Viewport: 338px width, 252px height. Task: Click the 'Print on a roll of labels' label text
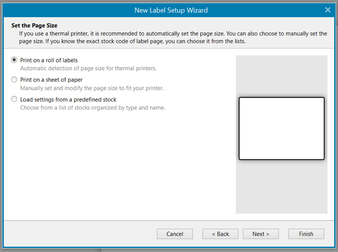[52, 60]
